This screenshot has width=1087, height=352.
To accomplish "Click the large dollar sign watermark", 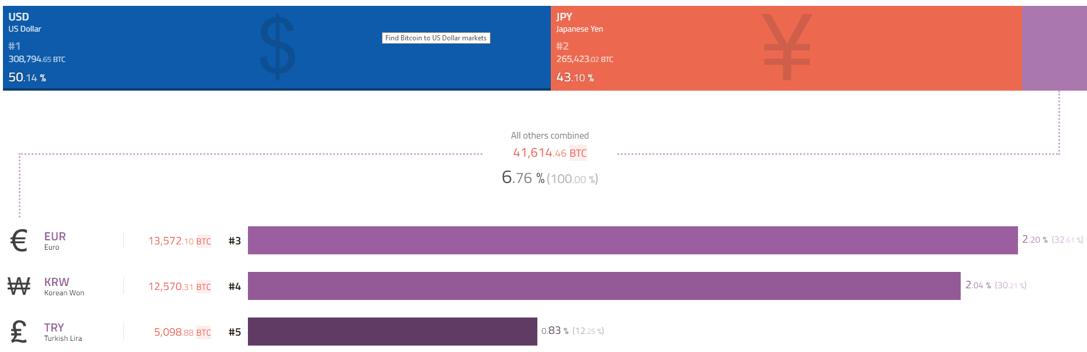I will [x=277, y=47].
